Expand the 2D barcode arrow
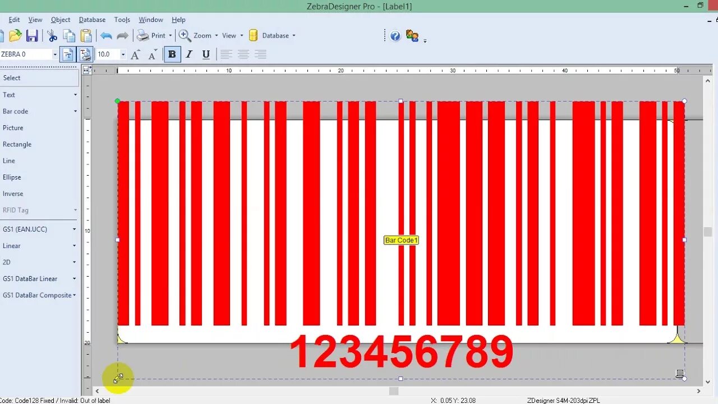Viewport: 718px width, 404px height. [74, 262]
